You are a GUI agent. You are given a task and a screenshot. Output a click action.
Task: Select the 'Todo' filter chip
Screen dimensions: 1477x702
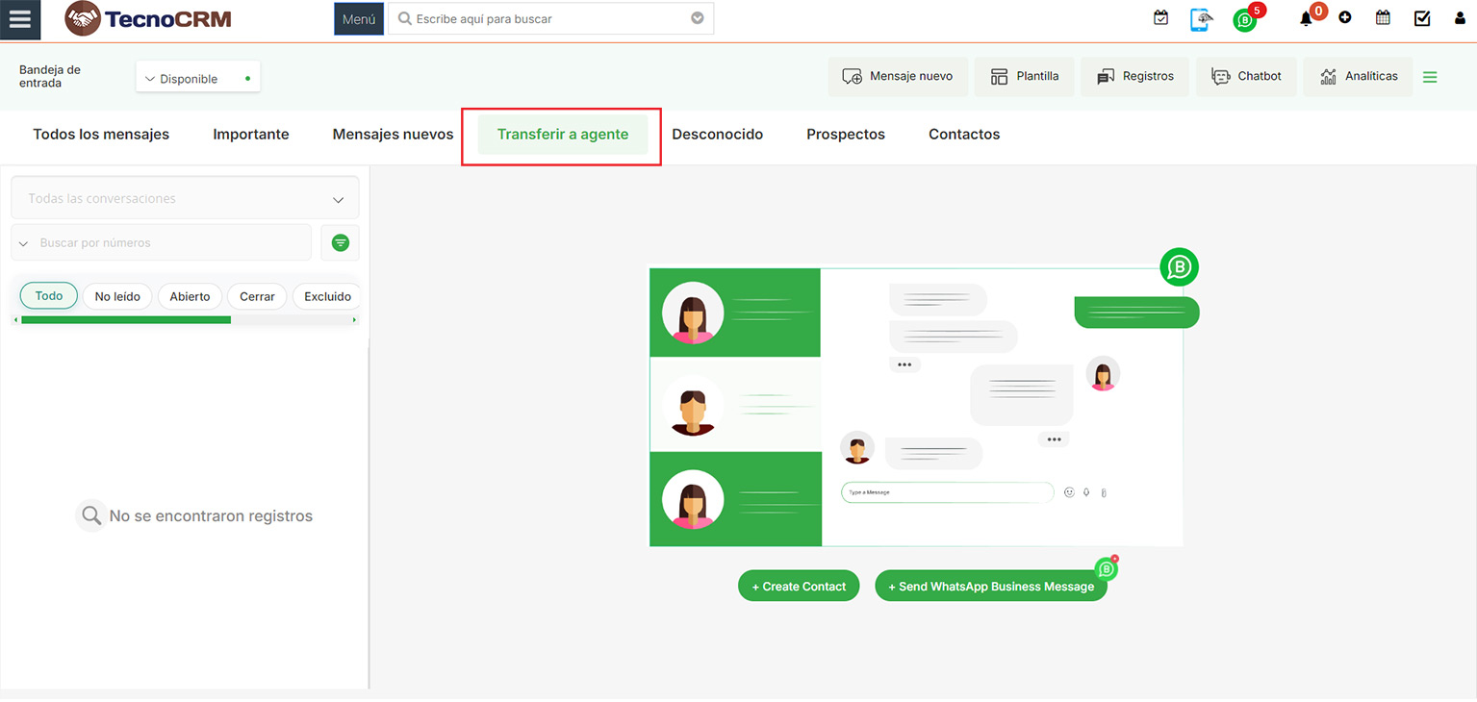coord(48,296)
